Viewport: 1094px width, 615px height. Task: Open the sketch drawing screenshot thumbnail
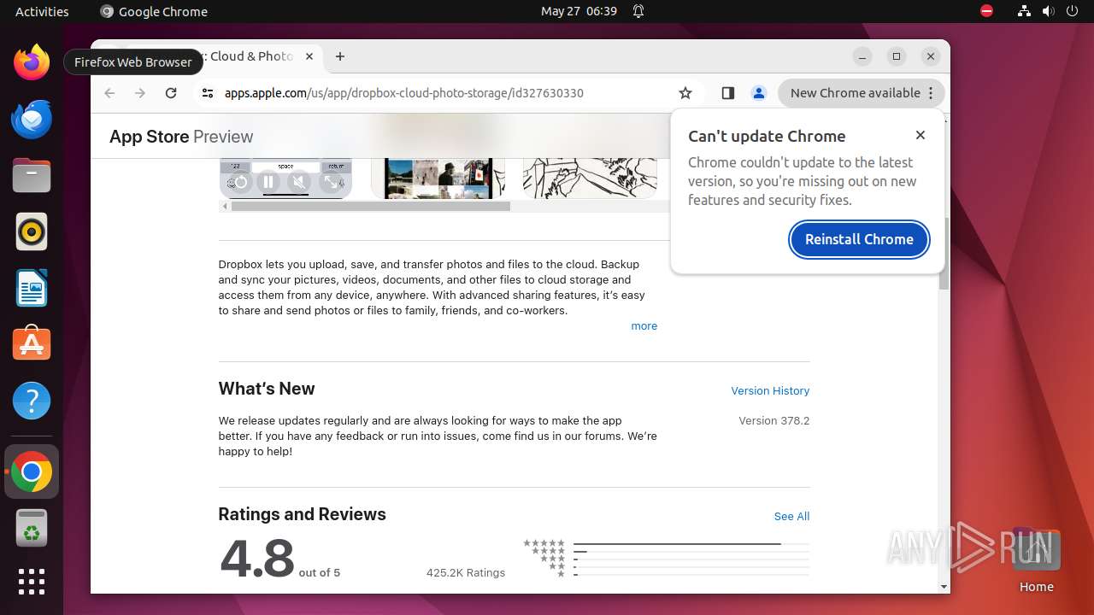pos(590,178)
